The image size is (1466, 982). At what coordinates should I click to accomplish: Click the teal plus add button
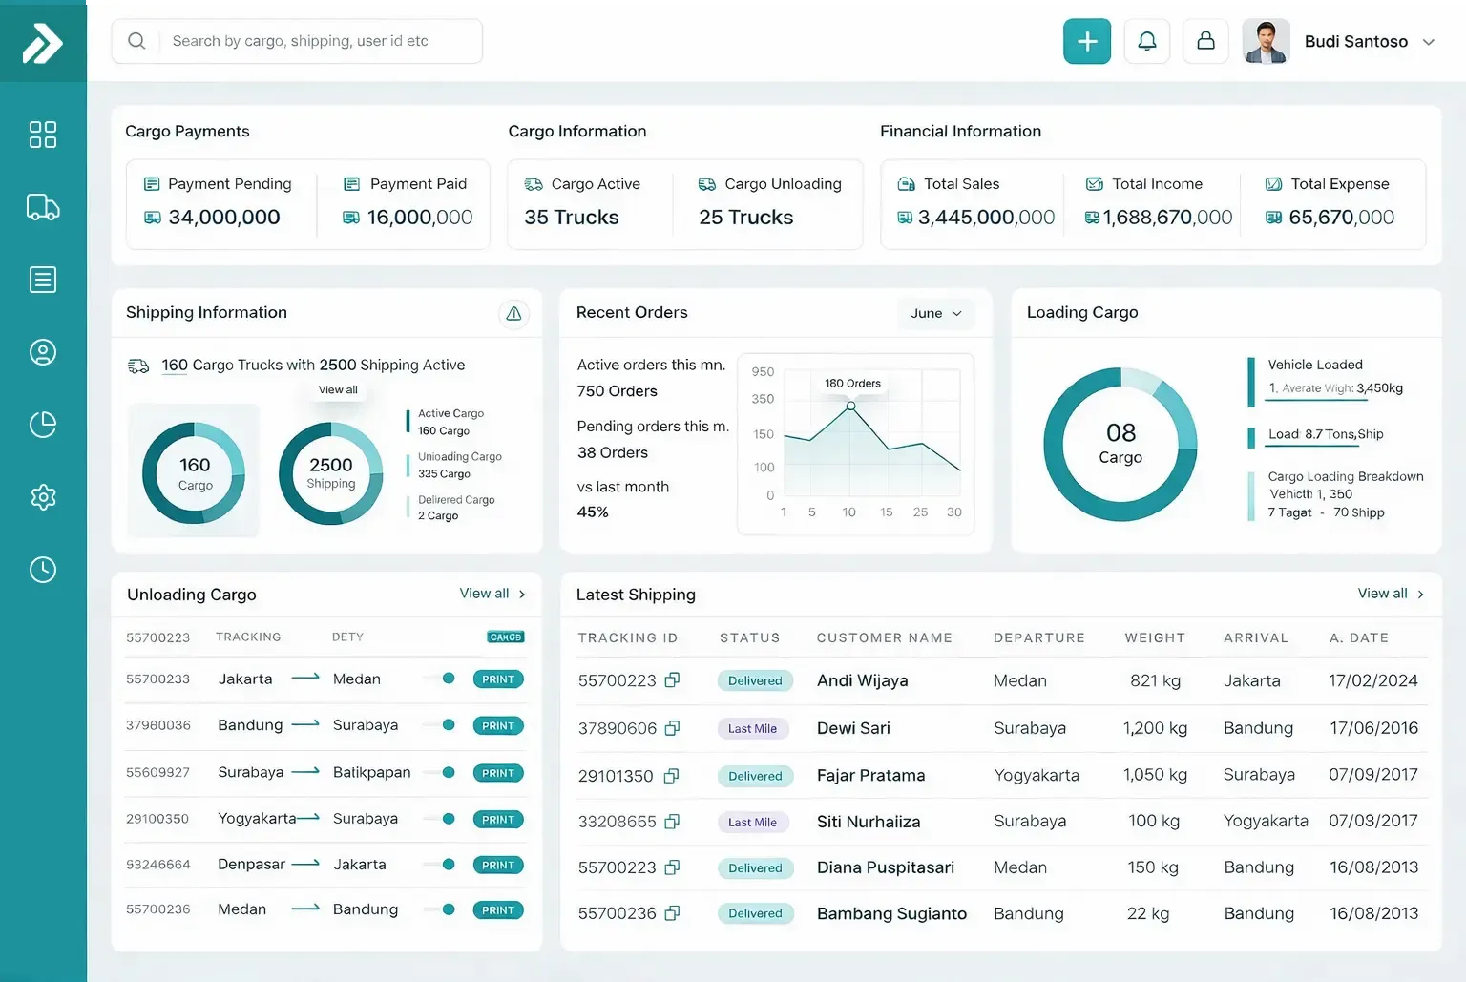1087,41
